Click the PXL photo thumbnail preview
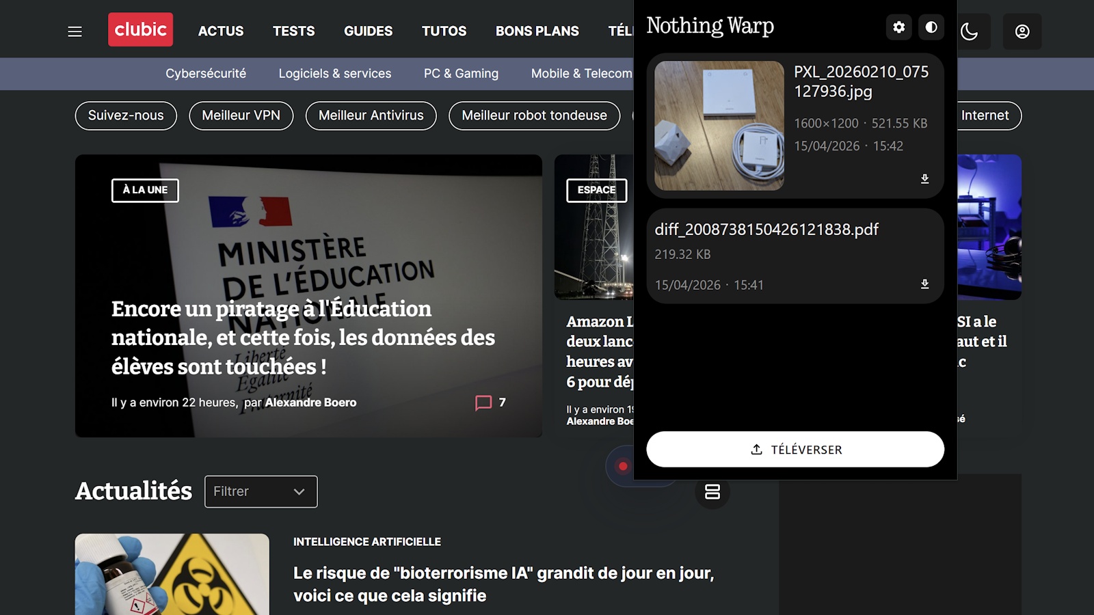 (718, 126)
